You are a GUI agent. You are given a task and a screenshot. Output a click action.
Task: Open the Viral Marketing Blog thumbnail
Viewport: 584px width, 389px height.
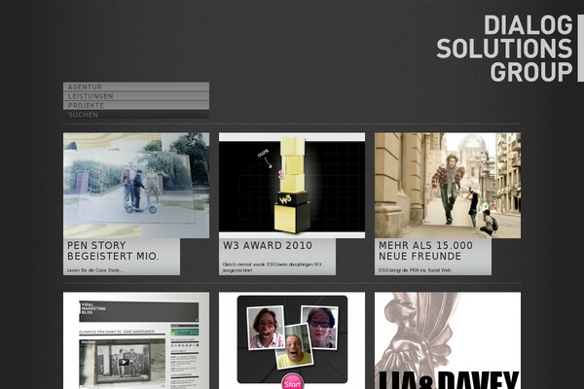pos(136,340)
